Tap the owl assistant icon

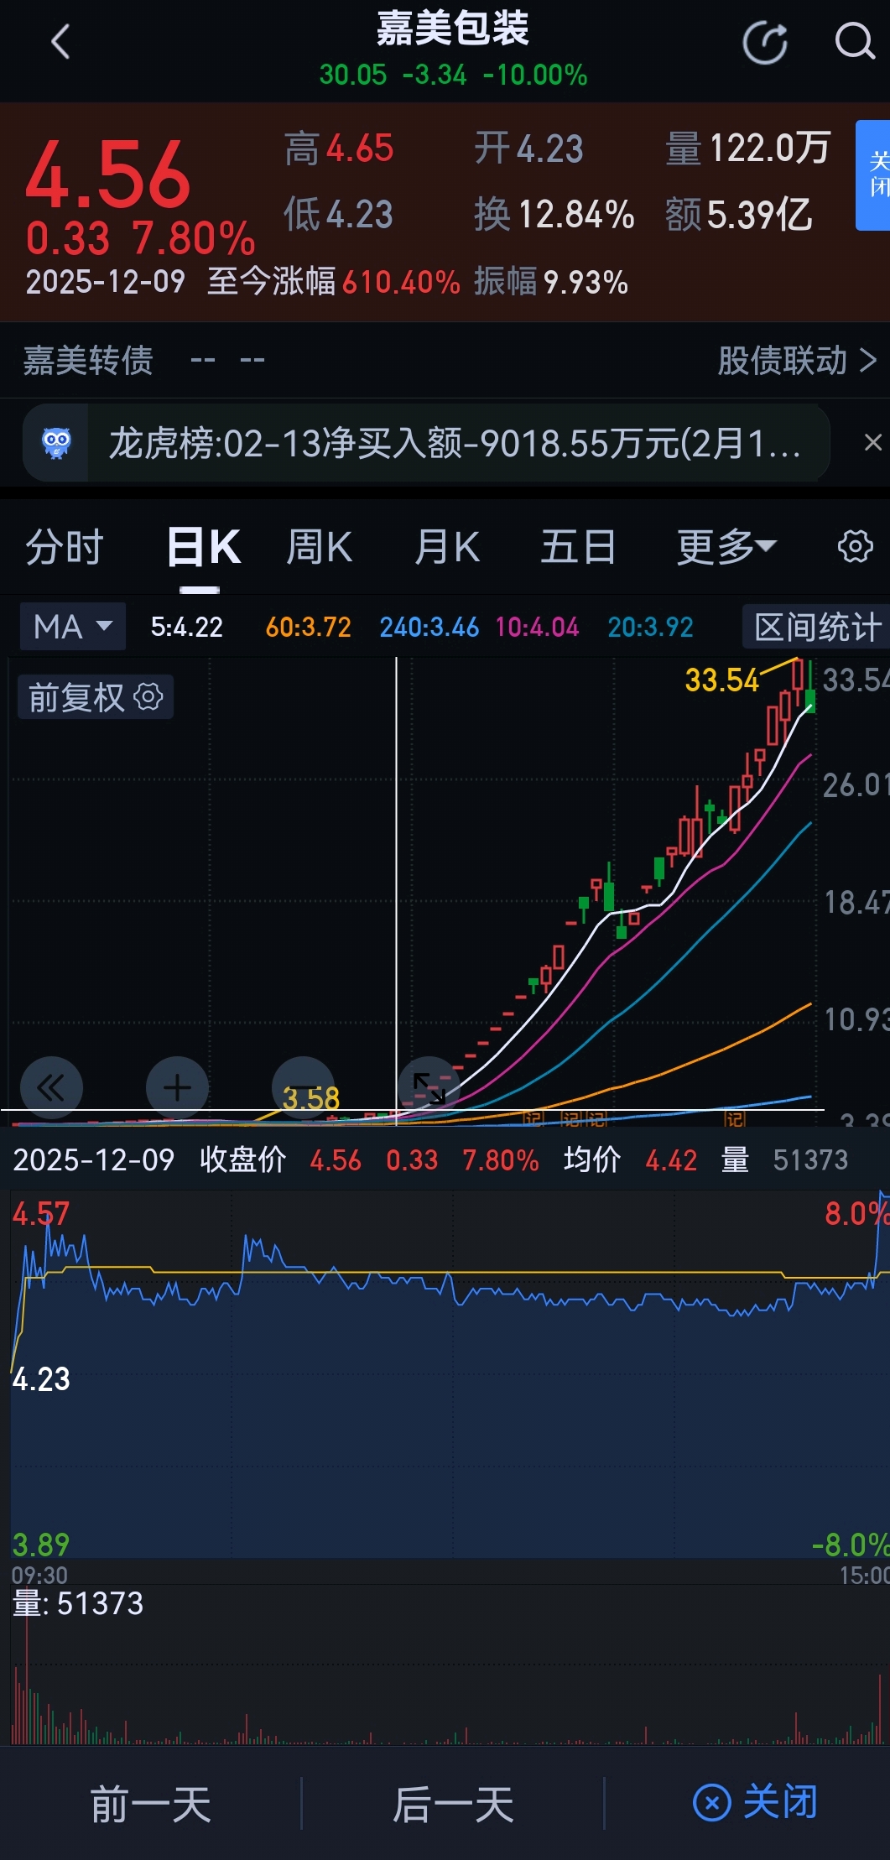click(x=56, y=442)
